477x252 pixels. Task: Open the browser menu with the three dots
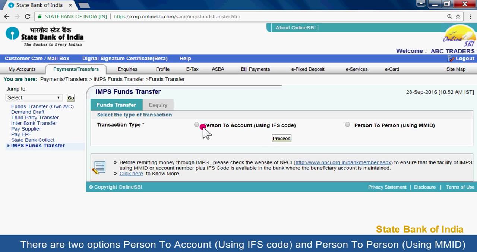coord(470,16)
